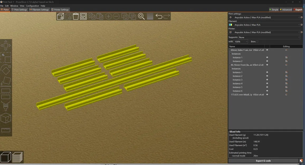Click the filament color swatch
This screenshot has height=165, width=305.
pos(231,25)
